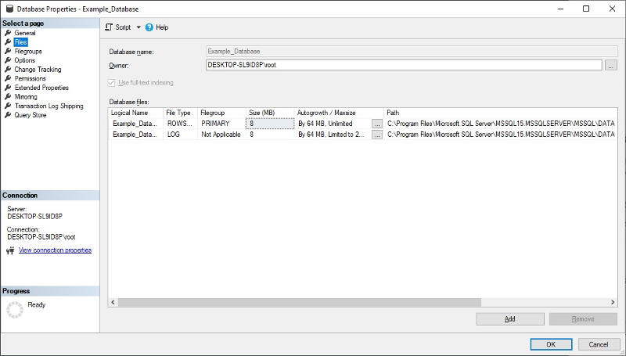Open Extended Properties page label
The width and height of the screenshot is (626, 356).
coord(41,88)
